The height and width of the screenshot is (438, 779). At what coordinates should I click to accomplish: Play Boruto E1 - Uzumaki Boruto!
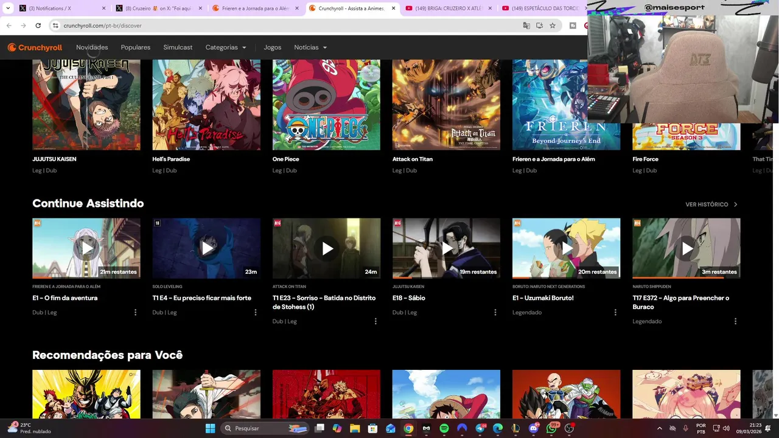(x=567, y=248)
